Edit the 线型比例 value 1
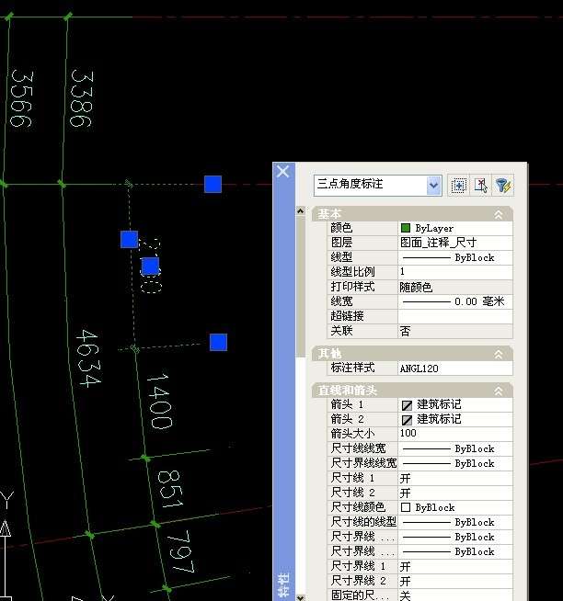This screenshot has height=601, width=563. [455, 272]
